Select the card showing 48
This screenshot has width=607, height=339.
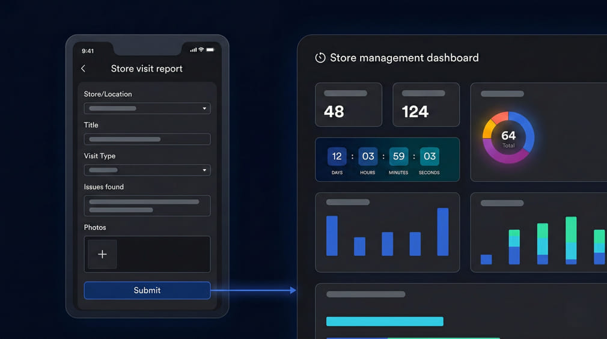pos(348,105)
